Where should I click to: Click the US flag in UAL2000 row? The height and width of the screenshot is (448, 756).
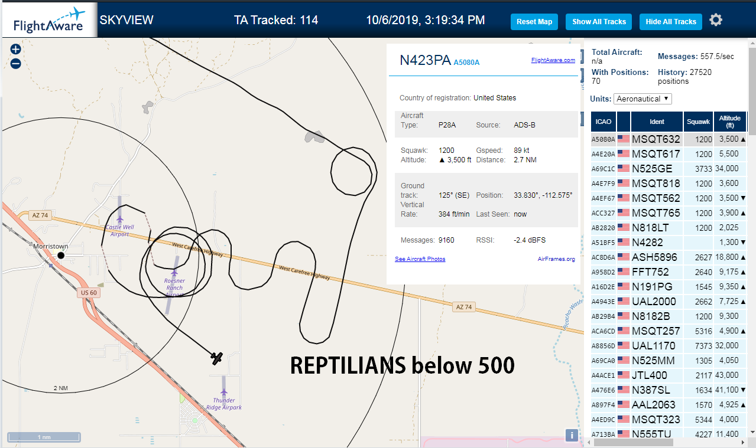point(623,302)
